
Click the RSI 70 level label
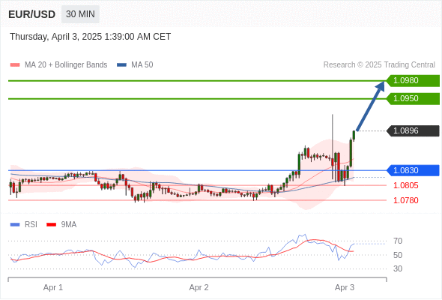click(398, 241)
